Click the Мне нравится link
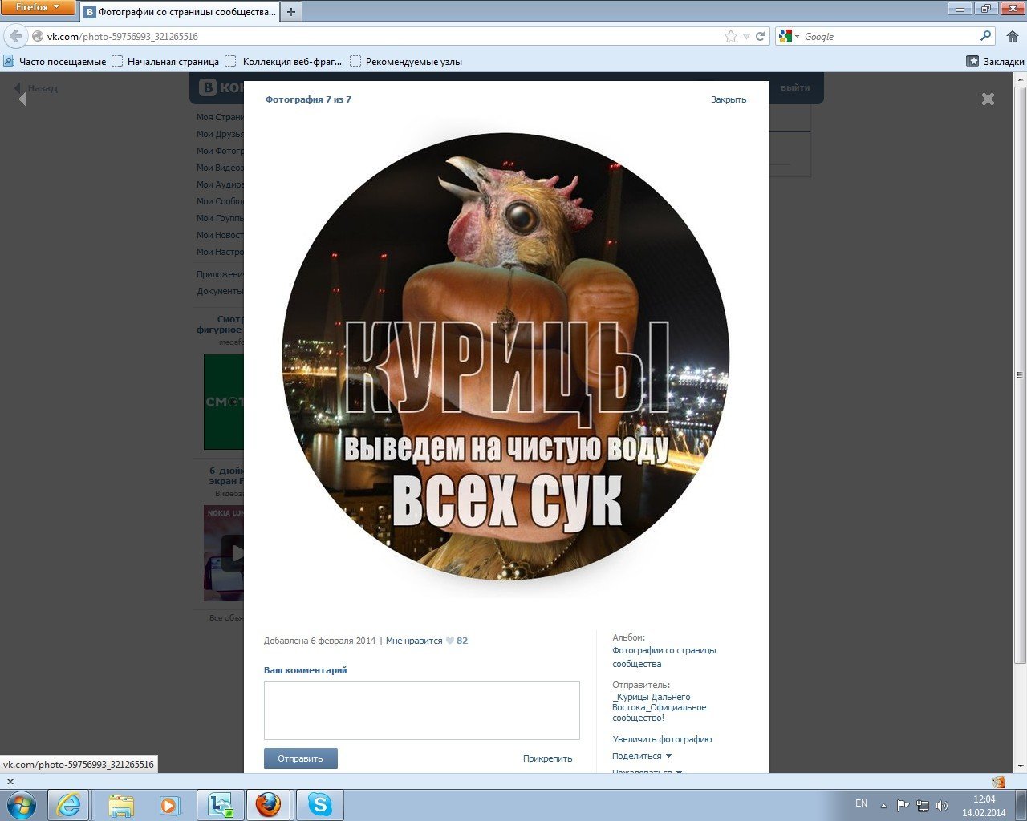The image size is (1027, 821). 414,641
